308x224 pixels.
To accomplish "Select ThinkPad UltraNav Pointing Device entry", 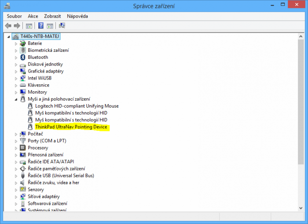I will pos(71,127).
